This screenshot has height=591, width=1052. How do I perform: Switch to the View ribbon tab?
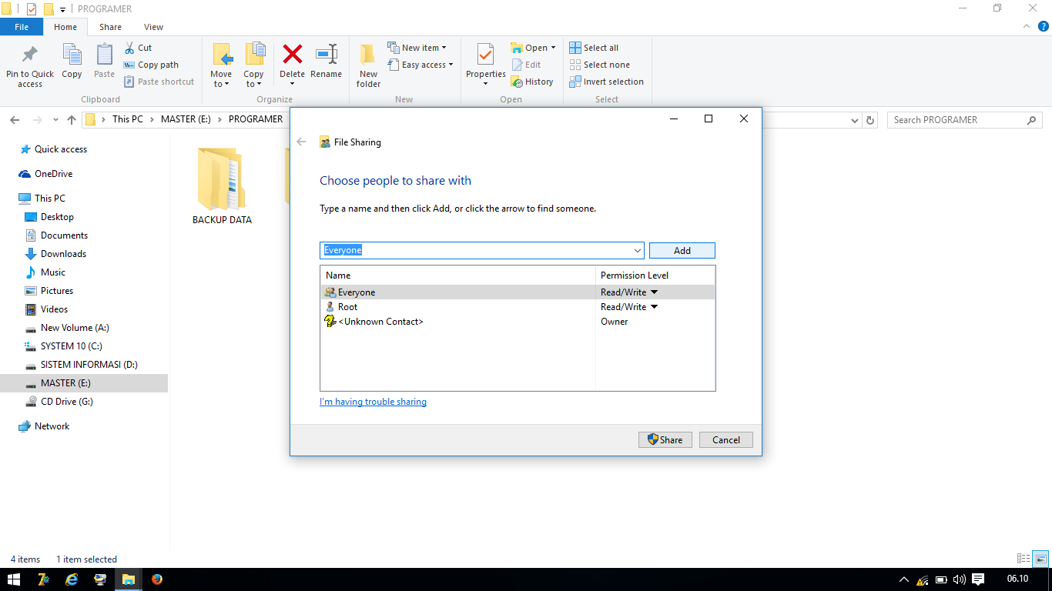153,27
